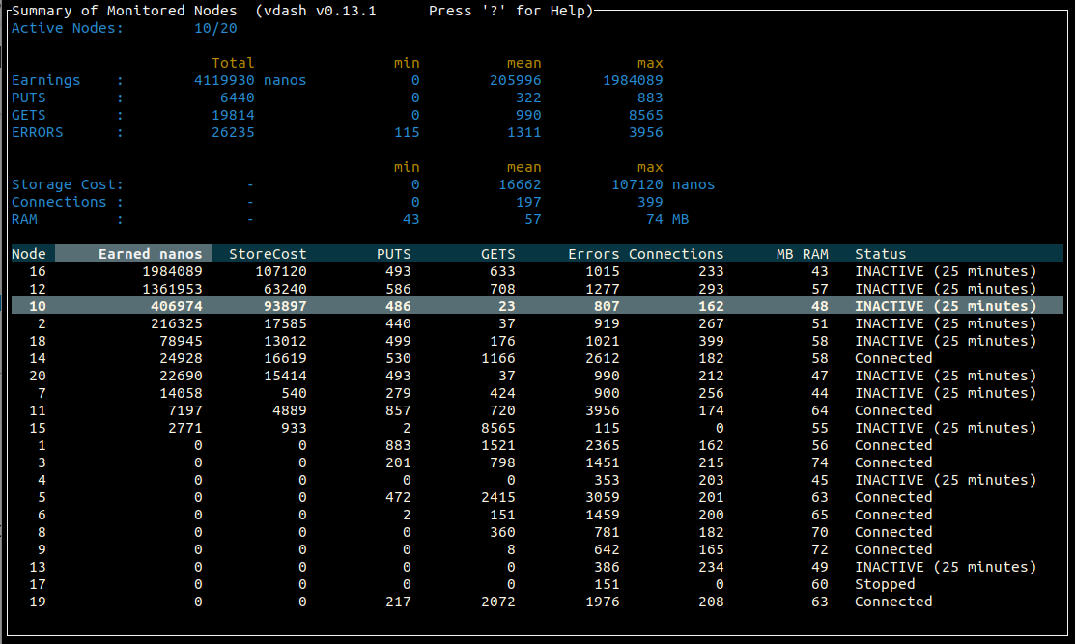Click total ERRORS value 26235
This screenshot has height=644, width=1075.
[233, 132]
